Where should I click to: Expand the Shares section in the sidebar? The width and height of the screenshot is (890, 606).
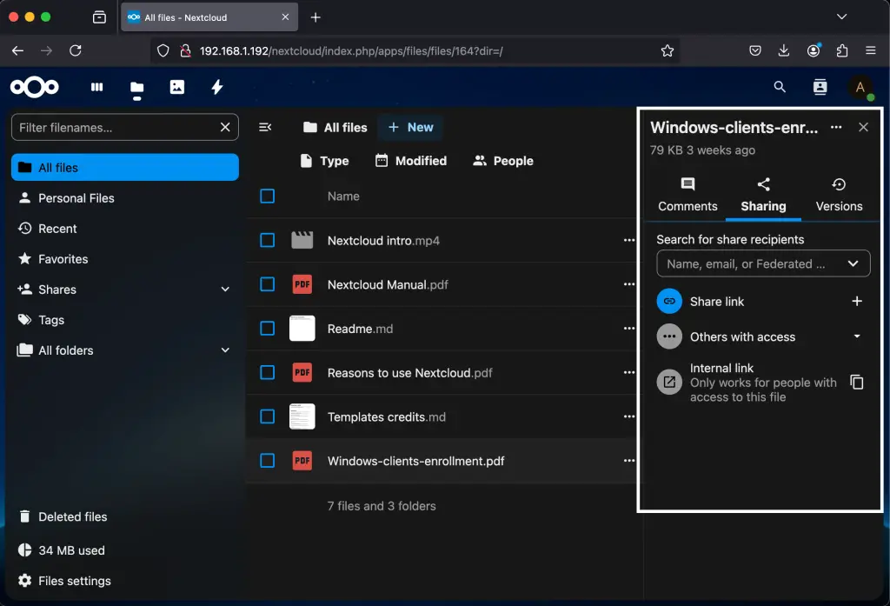click(225, 289)
